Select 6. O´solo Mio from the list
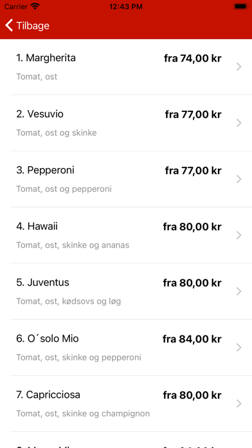This screenshot has height=448, width=252. click(48, 339)
